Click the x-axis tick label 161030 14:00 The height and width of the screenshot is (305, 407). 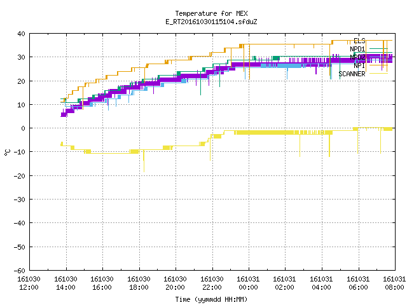coord(66,283)
